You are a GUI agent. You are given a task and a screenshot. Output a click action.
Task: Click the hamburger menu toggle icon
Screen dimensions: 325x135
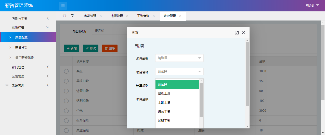pyautogui.click(x=63, y=6)
